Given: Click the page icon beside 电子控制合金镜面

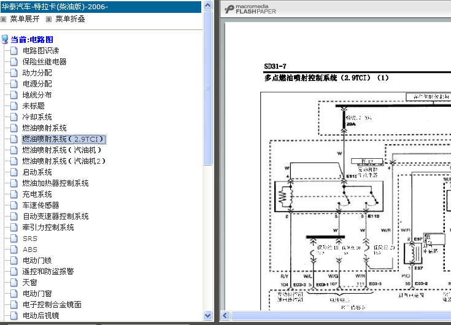Looking at the screenshot, I should [x=14, y=305].
